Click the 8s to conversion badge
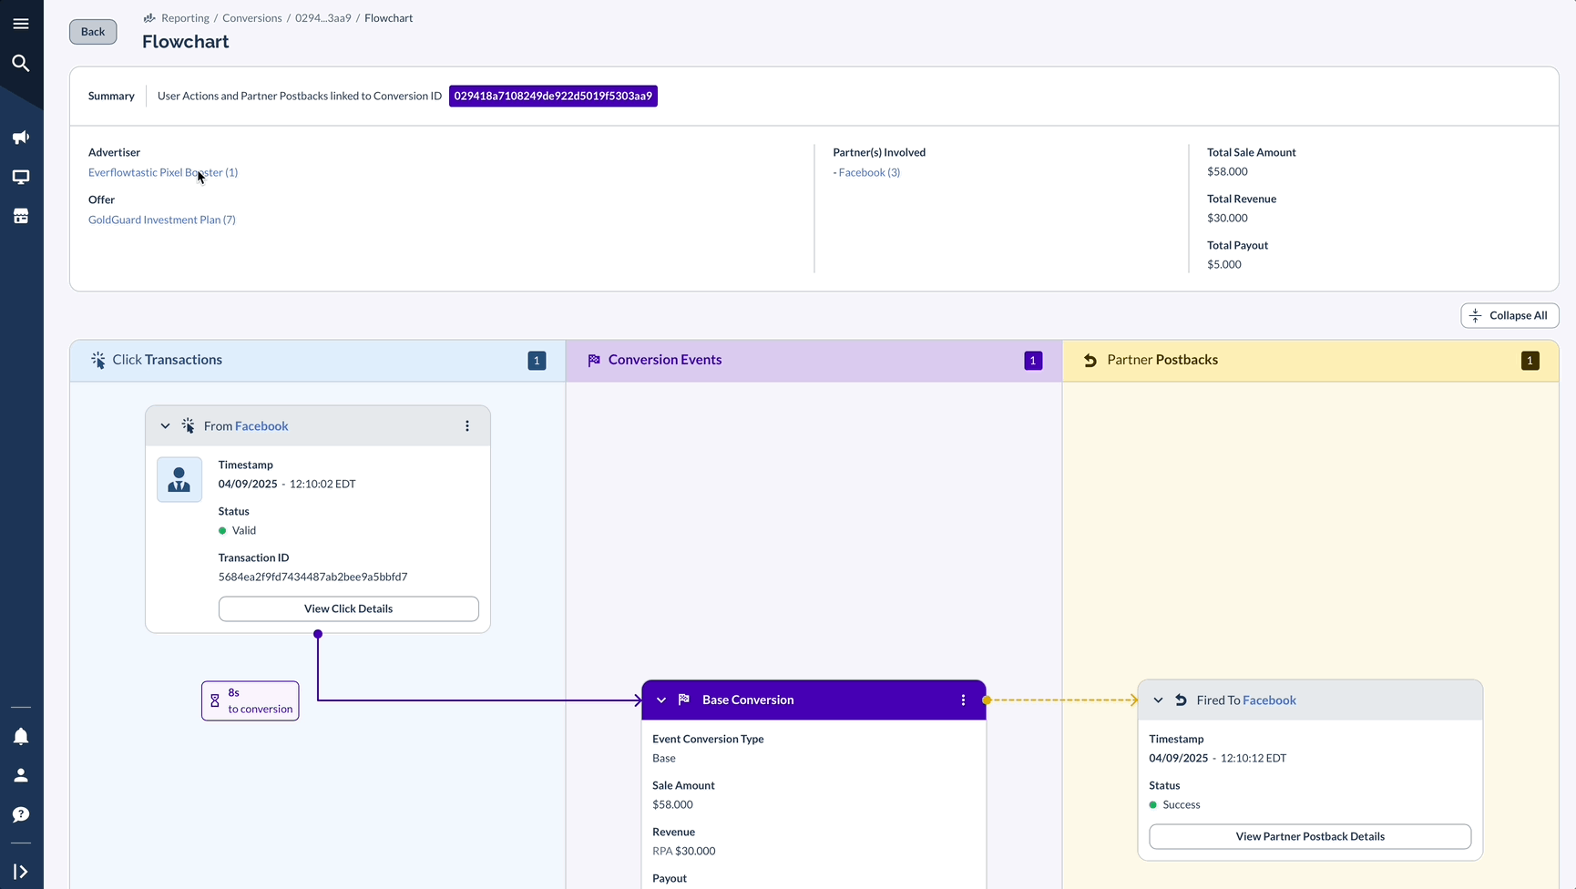Viewport: 1576px width, 889px height. (x=251, y=700)
